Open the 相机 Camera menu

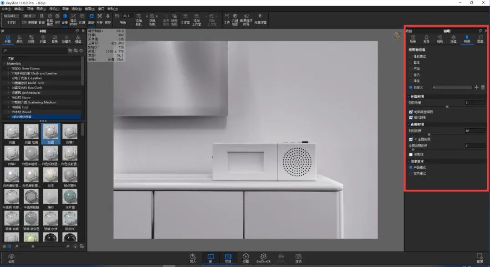[x=54, y=9]
